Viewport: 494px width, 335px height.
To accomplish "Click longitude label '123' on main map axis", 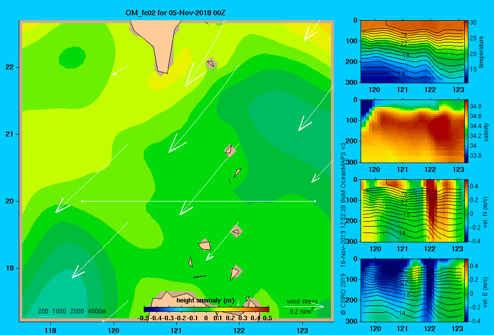I will pos(302,330).
